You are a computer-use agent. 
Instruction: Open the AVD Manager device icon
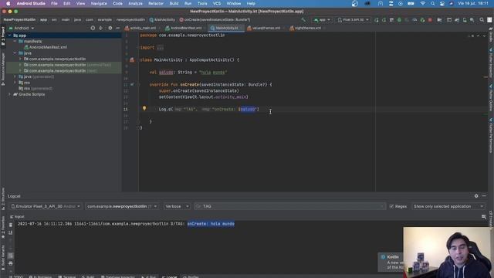(x=465, y=19)
